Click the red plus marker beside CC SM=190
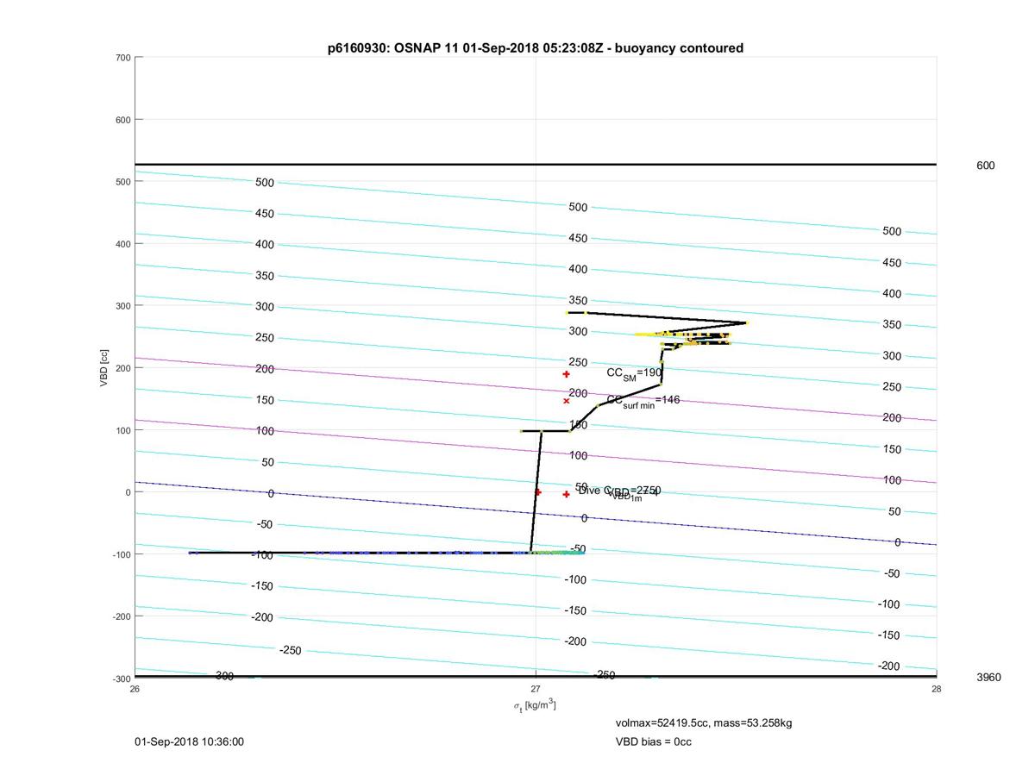The width and height of the screenshot is (1035, 763). click(566, 374)
